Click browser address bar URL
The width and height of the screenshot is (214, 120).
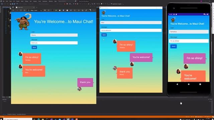tap(34, 10)
